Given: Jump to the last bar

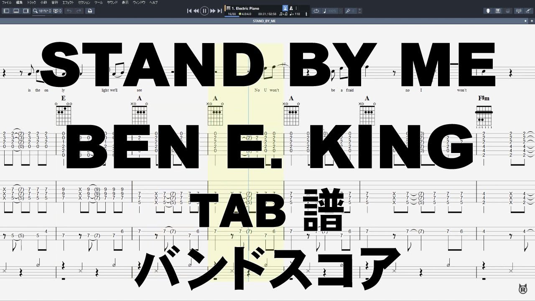Looking at the screenshot, I should [219, 11].
